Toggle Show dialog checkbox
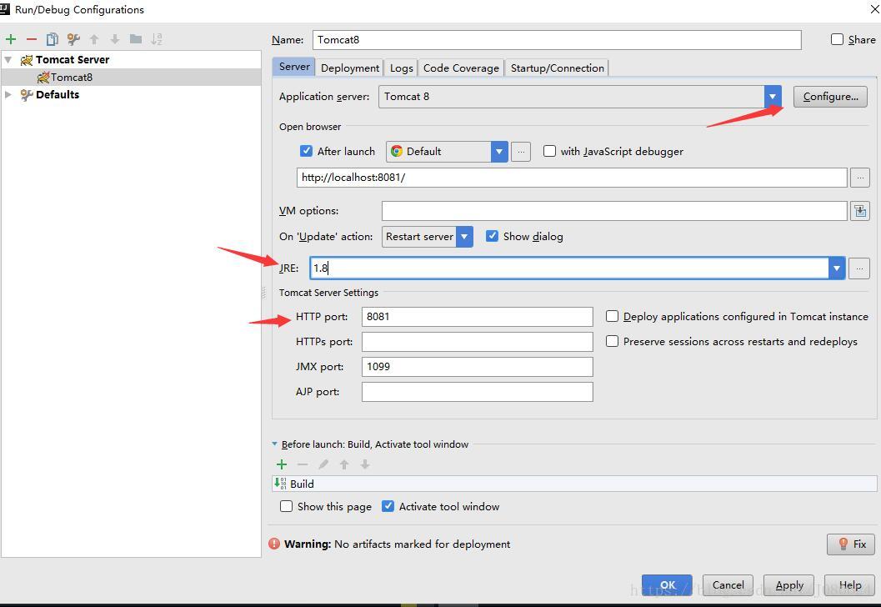This screenshot has width=881, height=607. pyautogui.click(x=493, y=236)
